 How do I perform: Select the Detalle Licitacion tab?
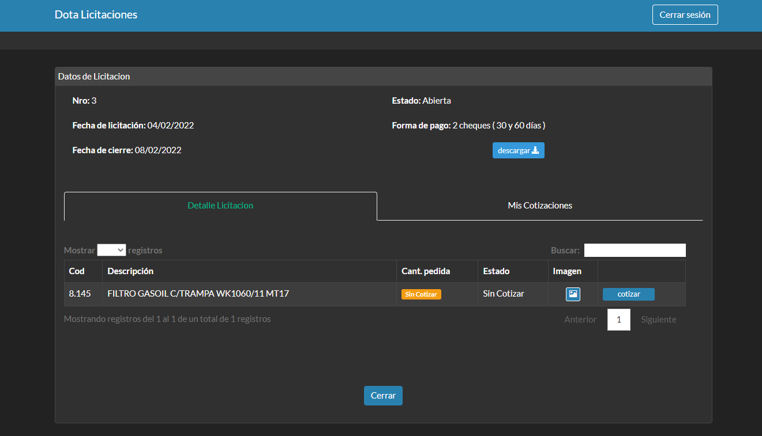coord(220,206)
